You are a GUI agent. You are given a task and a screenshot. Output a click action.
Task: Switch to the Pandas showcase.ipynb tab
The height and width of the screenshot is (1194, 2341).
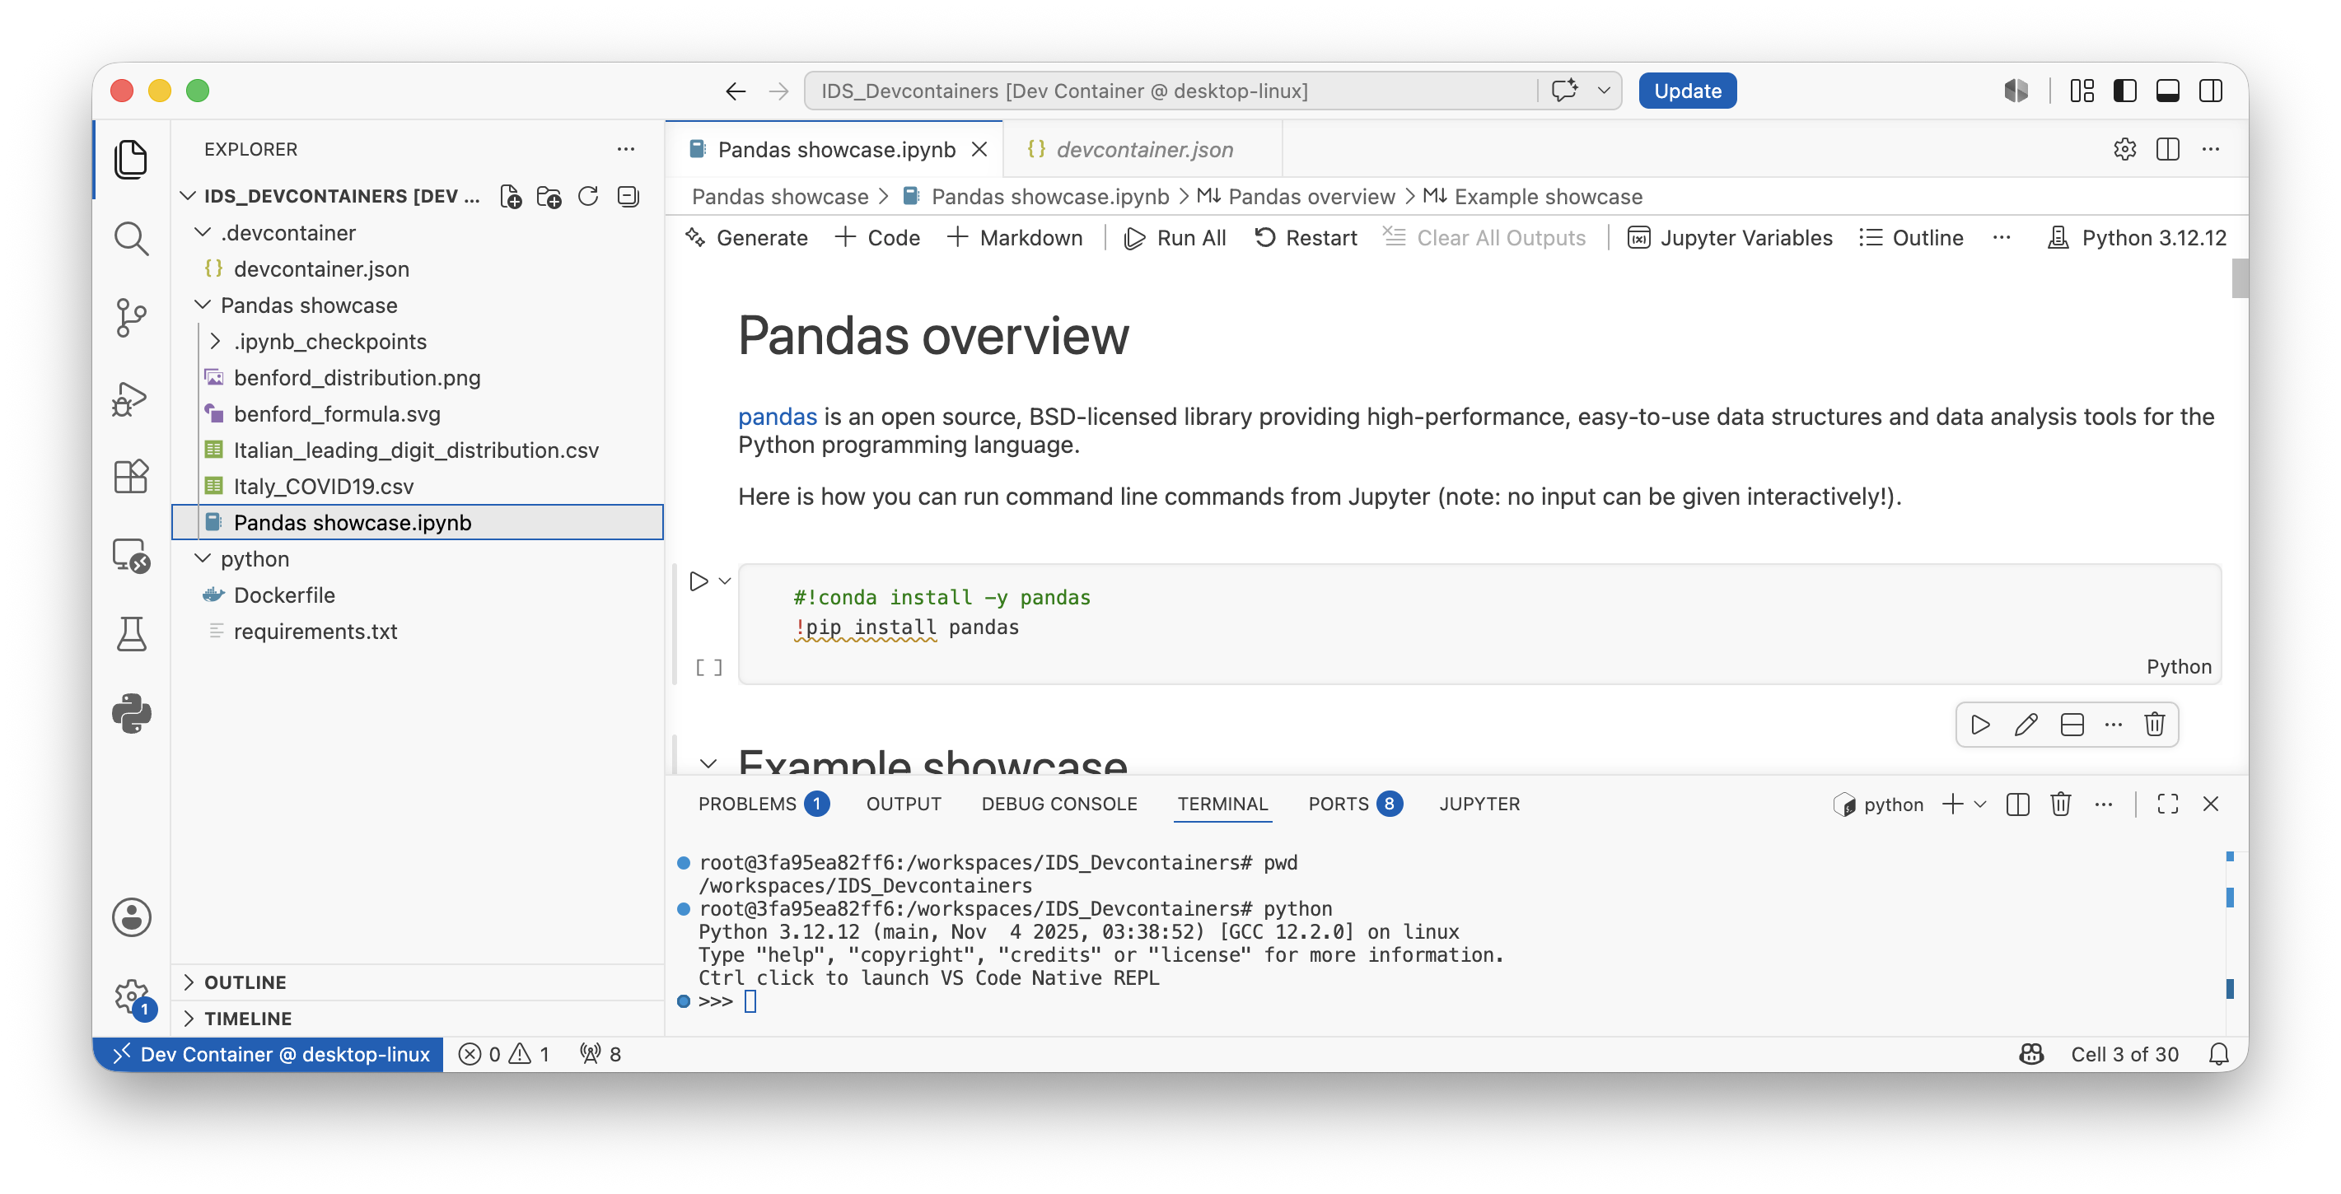click(835, 149)
